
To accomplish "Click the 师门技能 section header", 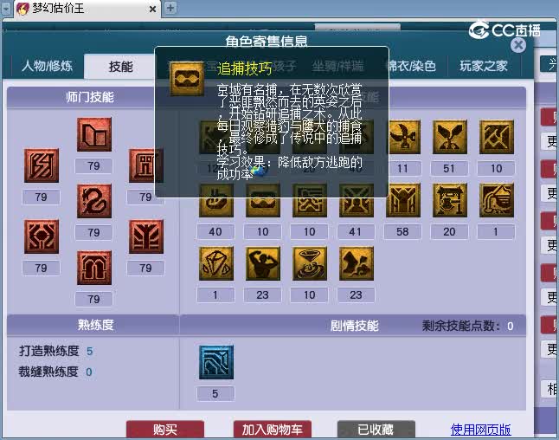I will [x=90, y=97].
